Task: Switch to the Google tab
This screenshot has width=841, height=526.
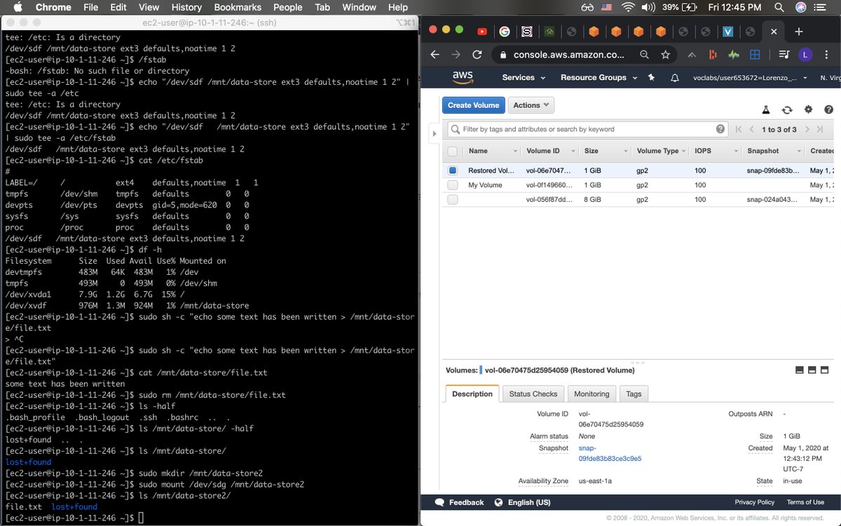Action: point(505,32)
